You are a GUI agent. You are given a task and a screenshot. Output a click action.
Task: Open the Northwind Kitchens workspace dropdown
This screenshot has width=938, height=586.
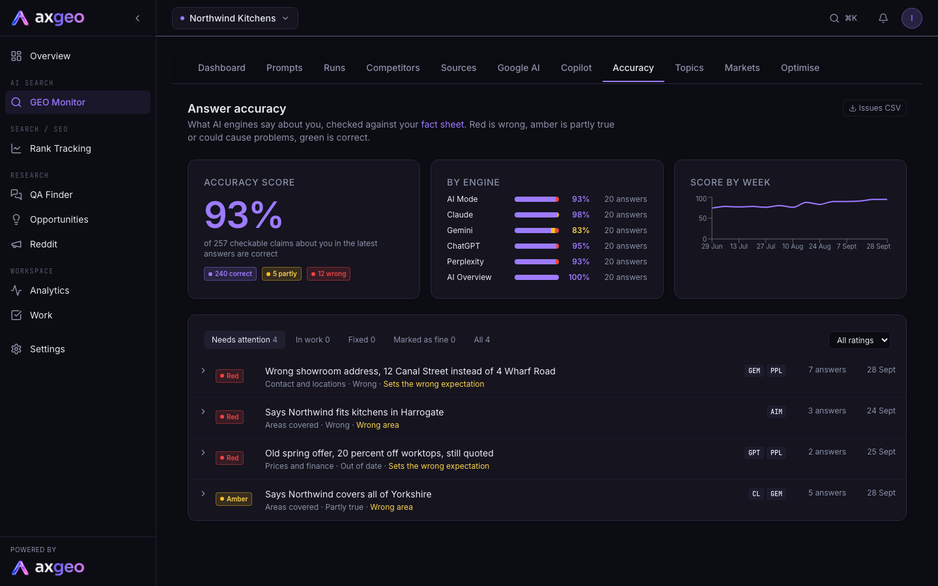tap(235, 18)
